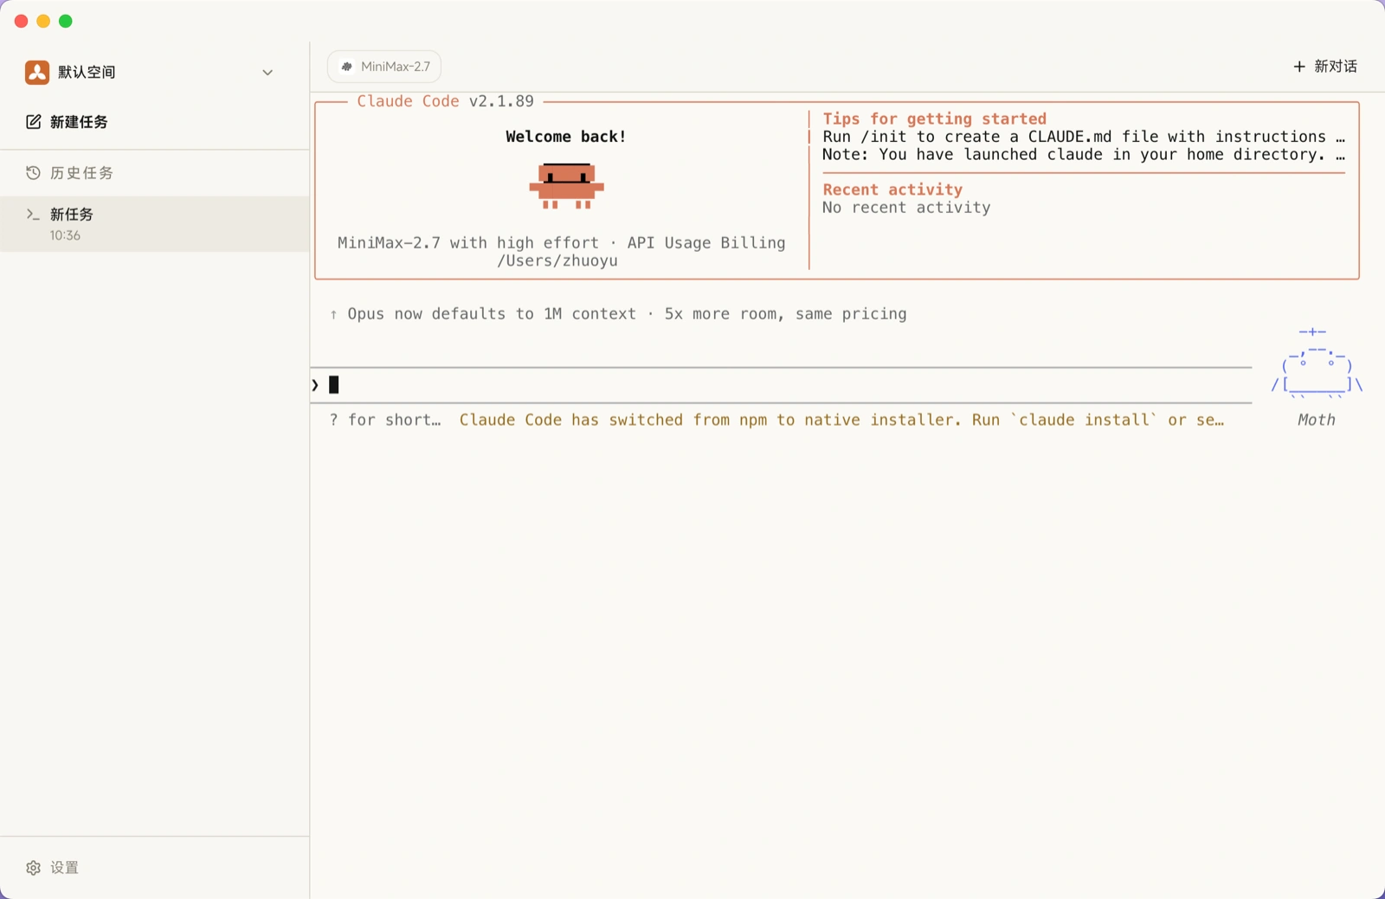Click the green maximize window button

[66, 21]
